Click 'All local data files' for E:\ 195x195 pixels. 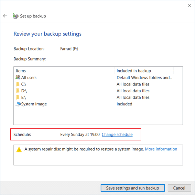[133, 97]
